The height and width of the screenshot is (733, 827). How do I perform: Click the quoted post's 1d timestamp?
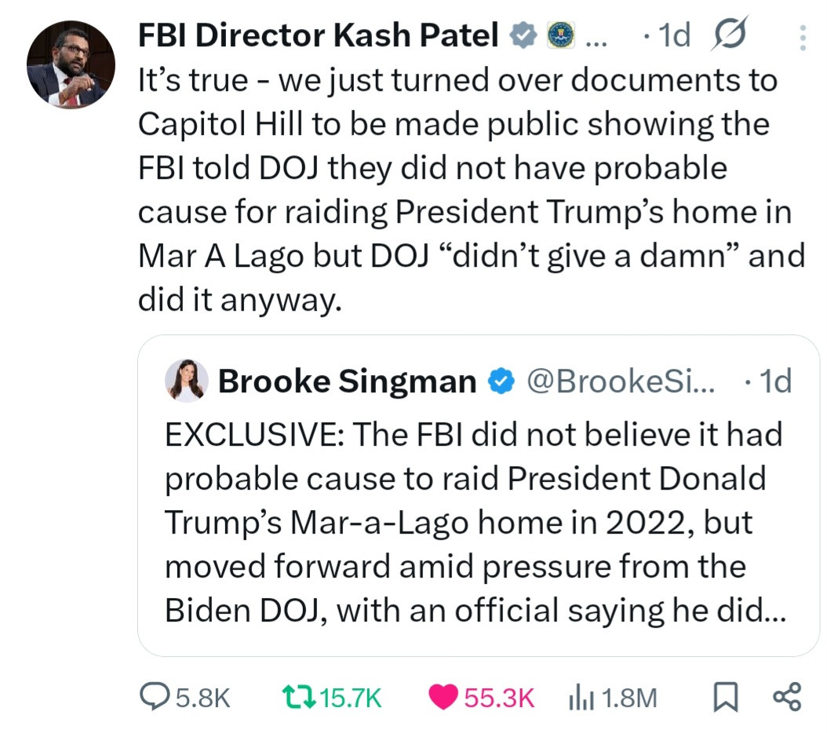coord(774,382)
